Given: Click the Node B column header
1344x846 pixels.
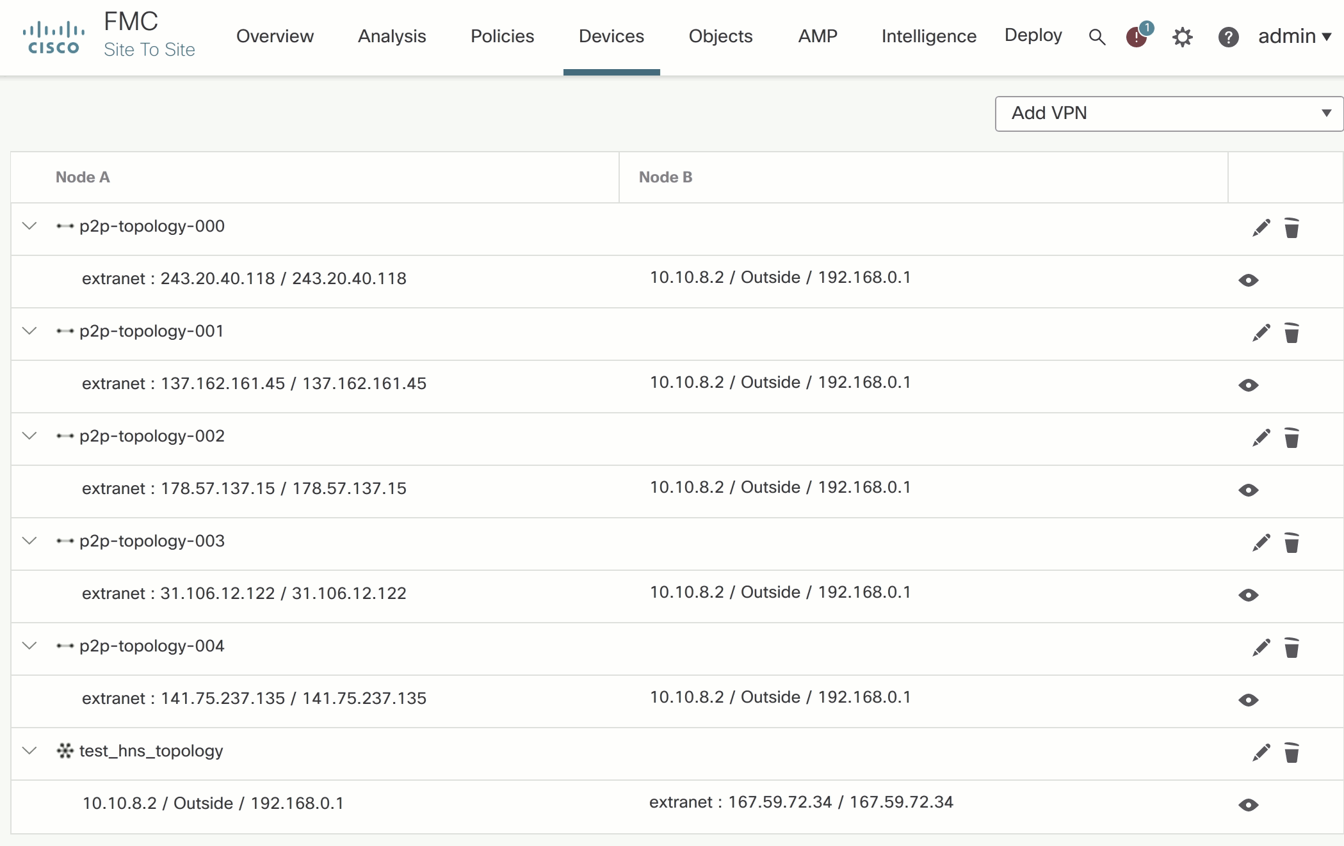Looking at the screenshot, I should coord(666,177).
